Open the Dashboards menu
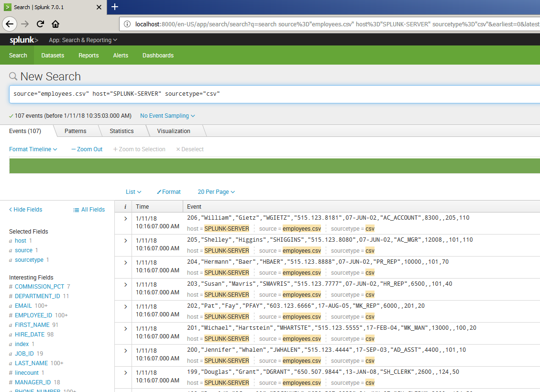This screenshot has height=392, width=540. point(158,55)
